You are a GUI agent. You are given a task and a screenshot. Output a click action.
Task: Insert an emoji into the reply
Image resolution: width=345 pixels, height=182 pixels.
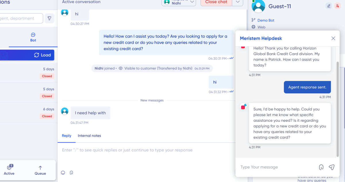point(63,172)
